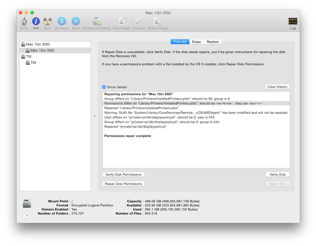
Task: Click the large disk icon beside Mount Point
Action: [x=27, y=203]
